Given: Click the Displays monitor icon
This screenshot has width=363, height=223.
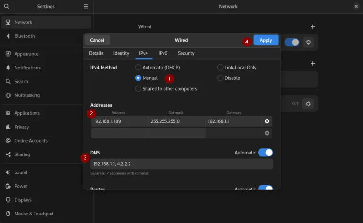Looking at the screenshot, I should [8, 200].
